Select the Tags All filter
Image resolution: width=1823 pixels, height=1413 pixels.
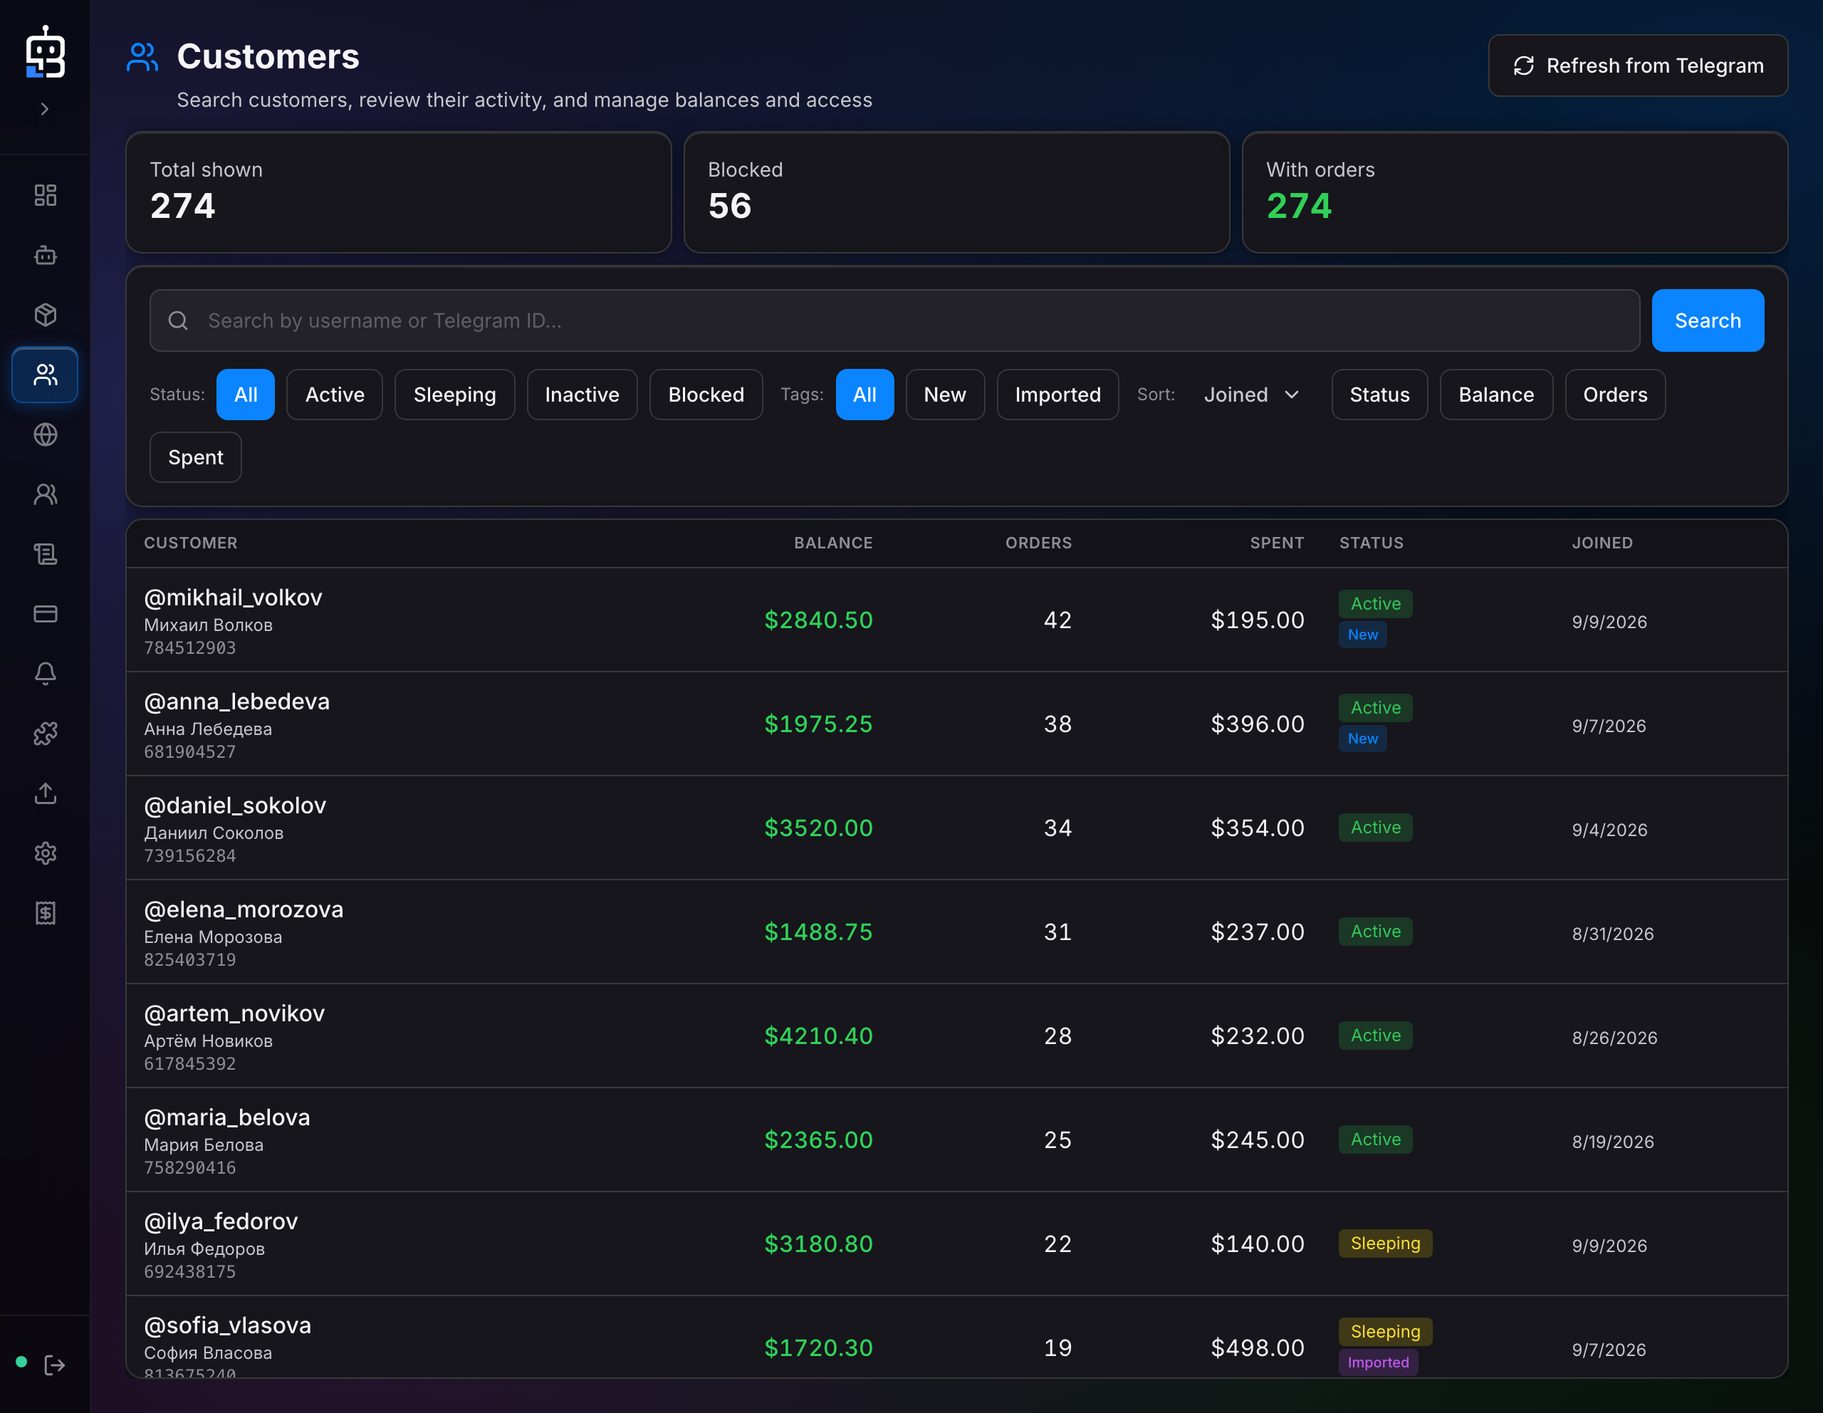[865, 395]
